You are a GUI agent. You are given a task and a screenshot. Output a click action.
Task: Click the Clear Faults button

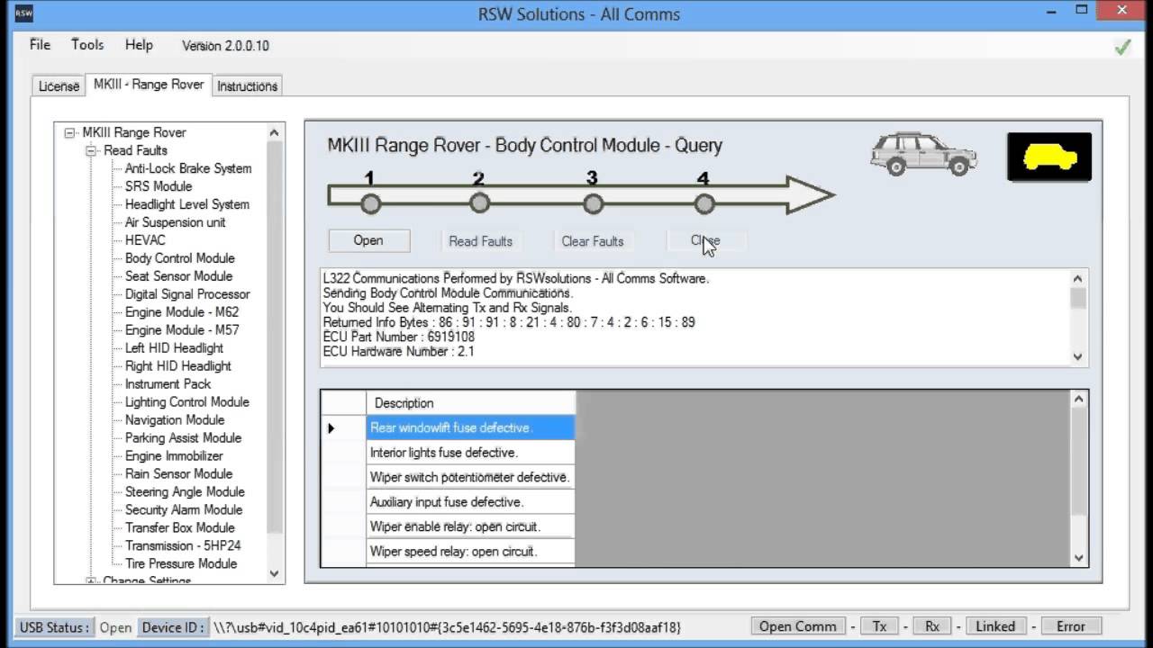[x=593, y=240]
